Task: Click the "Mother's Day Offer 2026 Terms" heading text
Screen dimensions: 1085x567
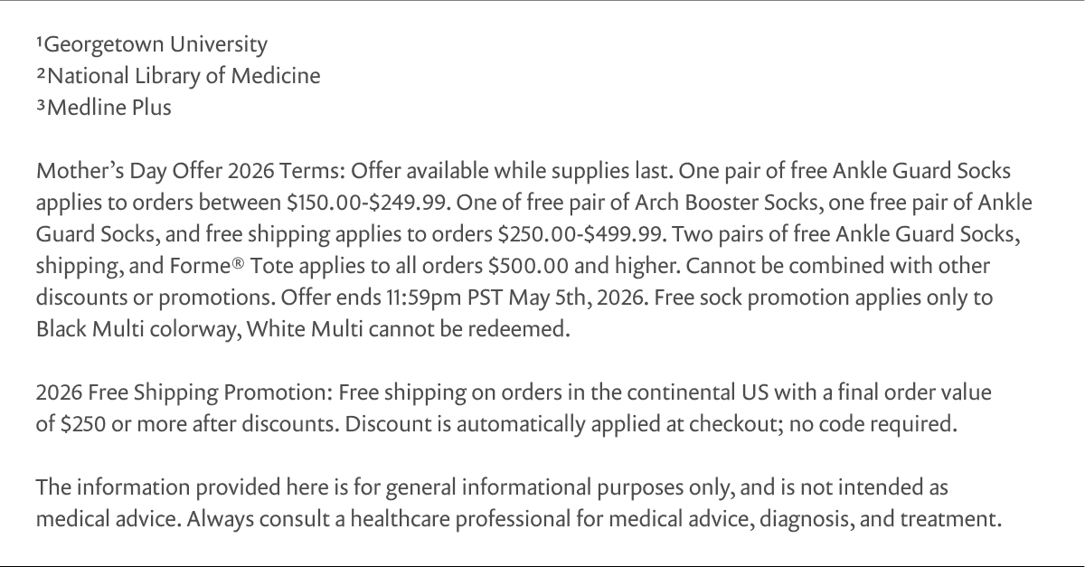Action: pyautogui.click(x=189, y=171)
